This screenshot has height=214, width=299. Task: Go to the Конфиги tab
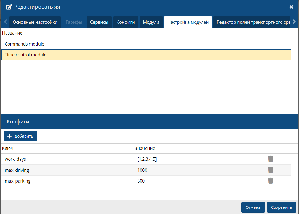tap(125, 22)
